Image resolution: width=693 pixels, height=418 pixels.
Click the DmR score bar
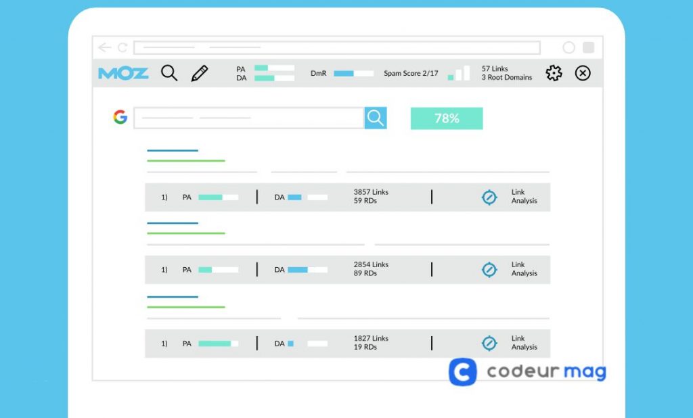click(353, 73)
